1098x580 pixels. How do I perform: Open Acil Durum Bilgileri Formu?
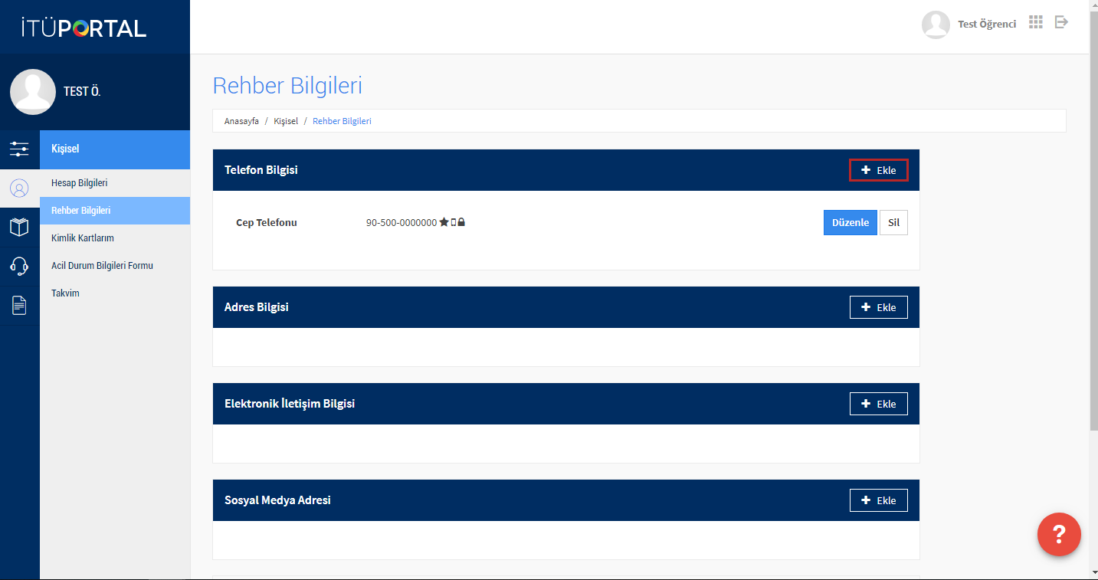click(x=102, y=266)
